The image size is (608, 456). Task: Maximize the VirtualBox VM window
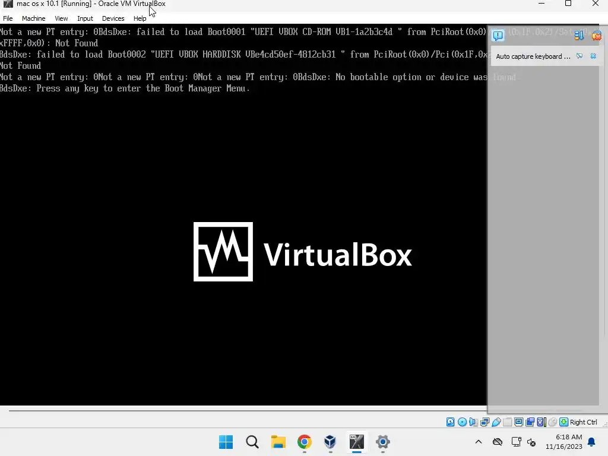tap(568, 4)
